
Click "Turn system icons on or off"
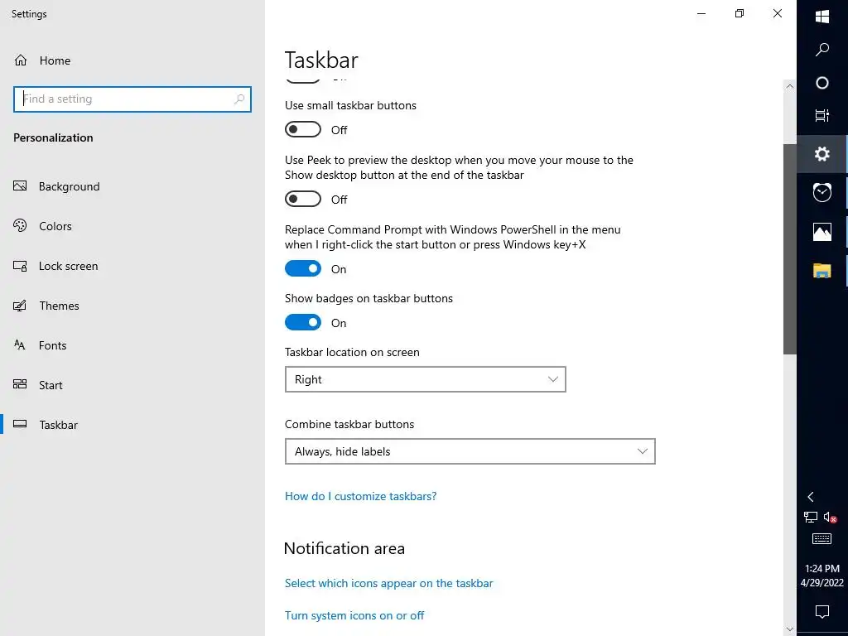[x=354, y=615]
